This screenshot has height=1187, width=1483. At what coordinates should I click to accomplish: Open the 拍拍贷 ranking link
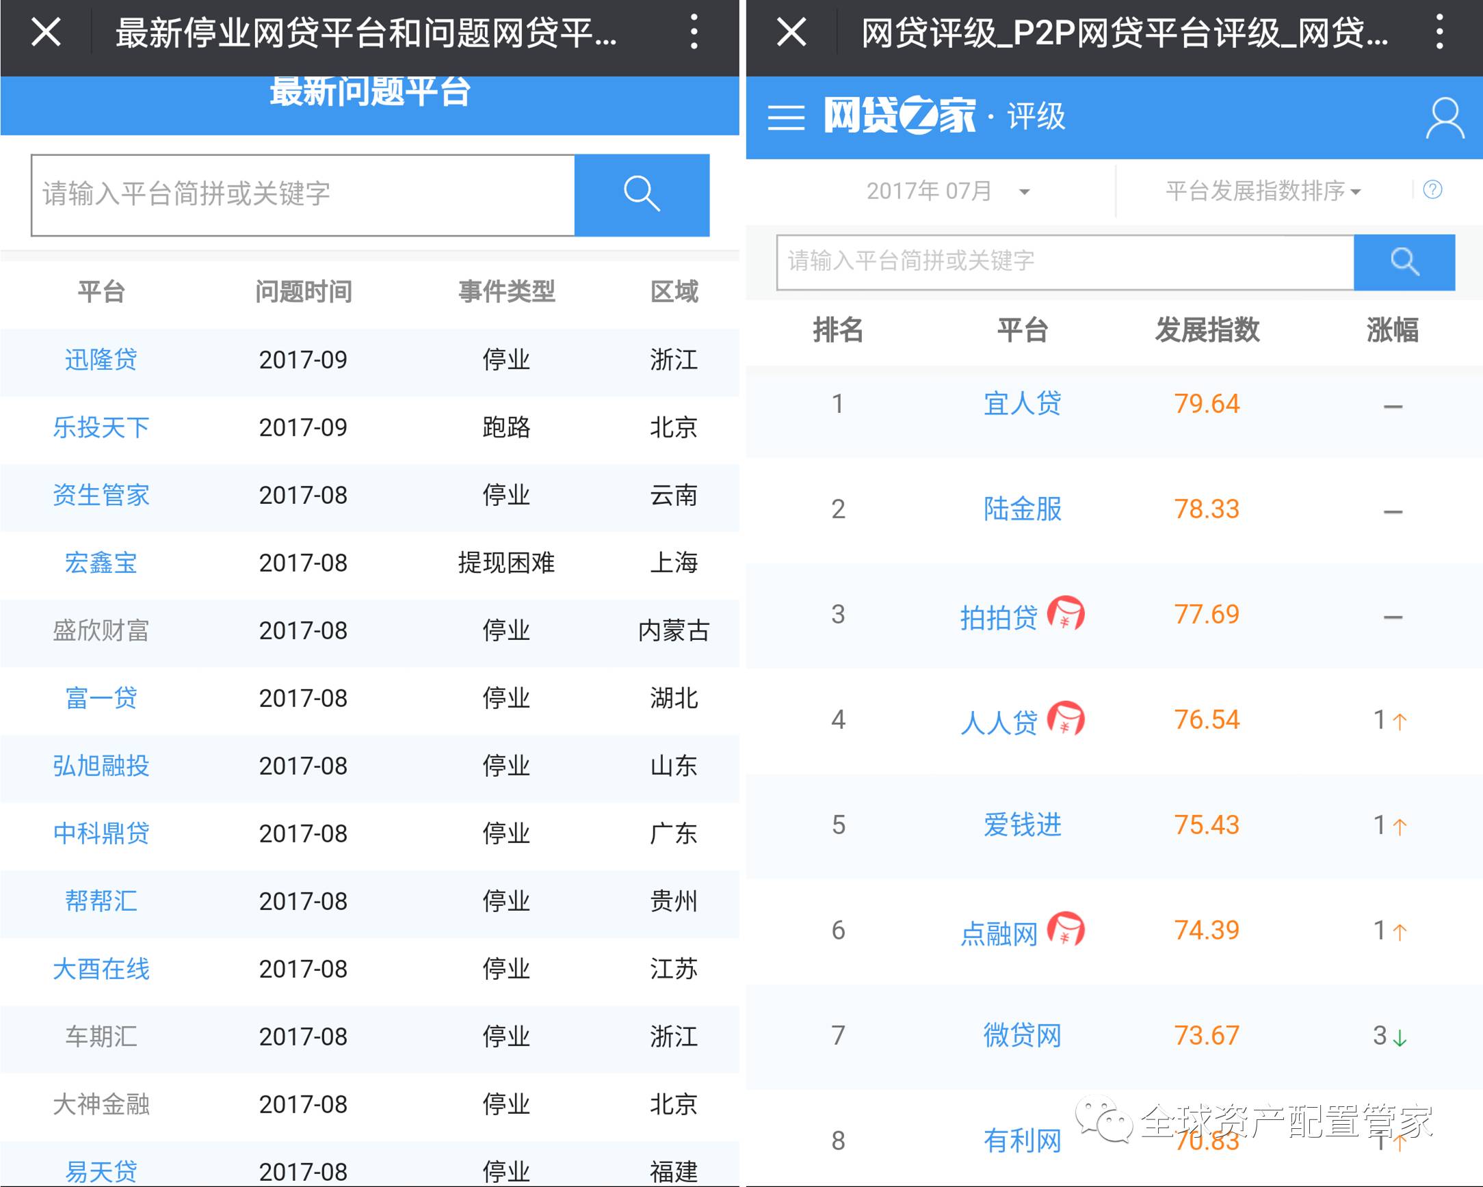[999, 617]
